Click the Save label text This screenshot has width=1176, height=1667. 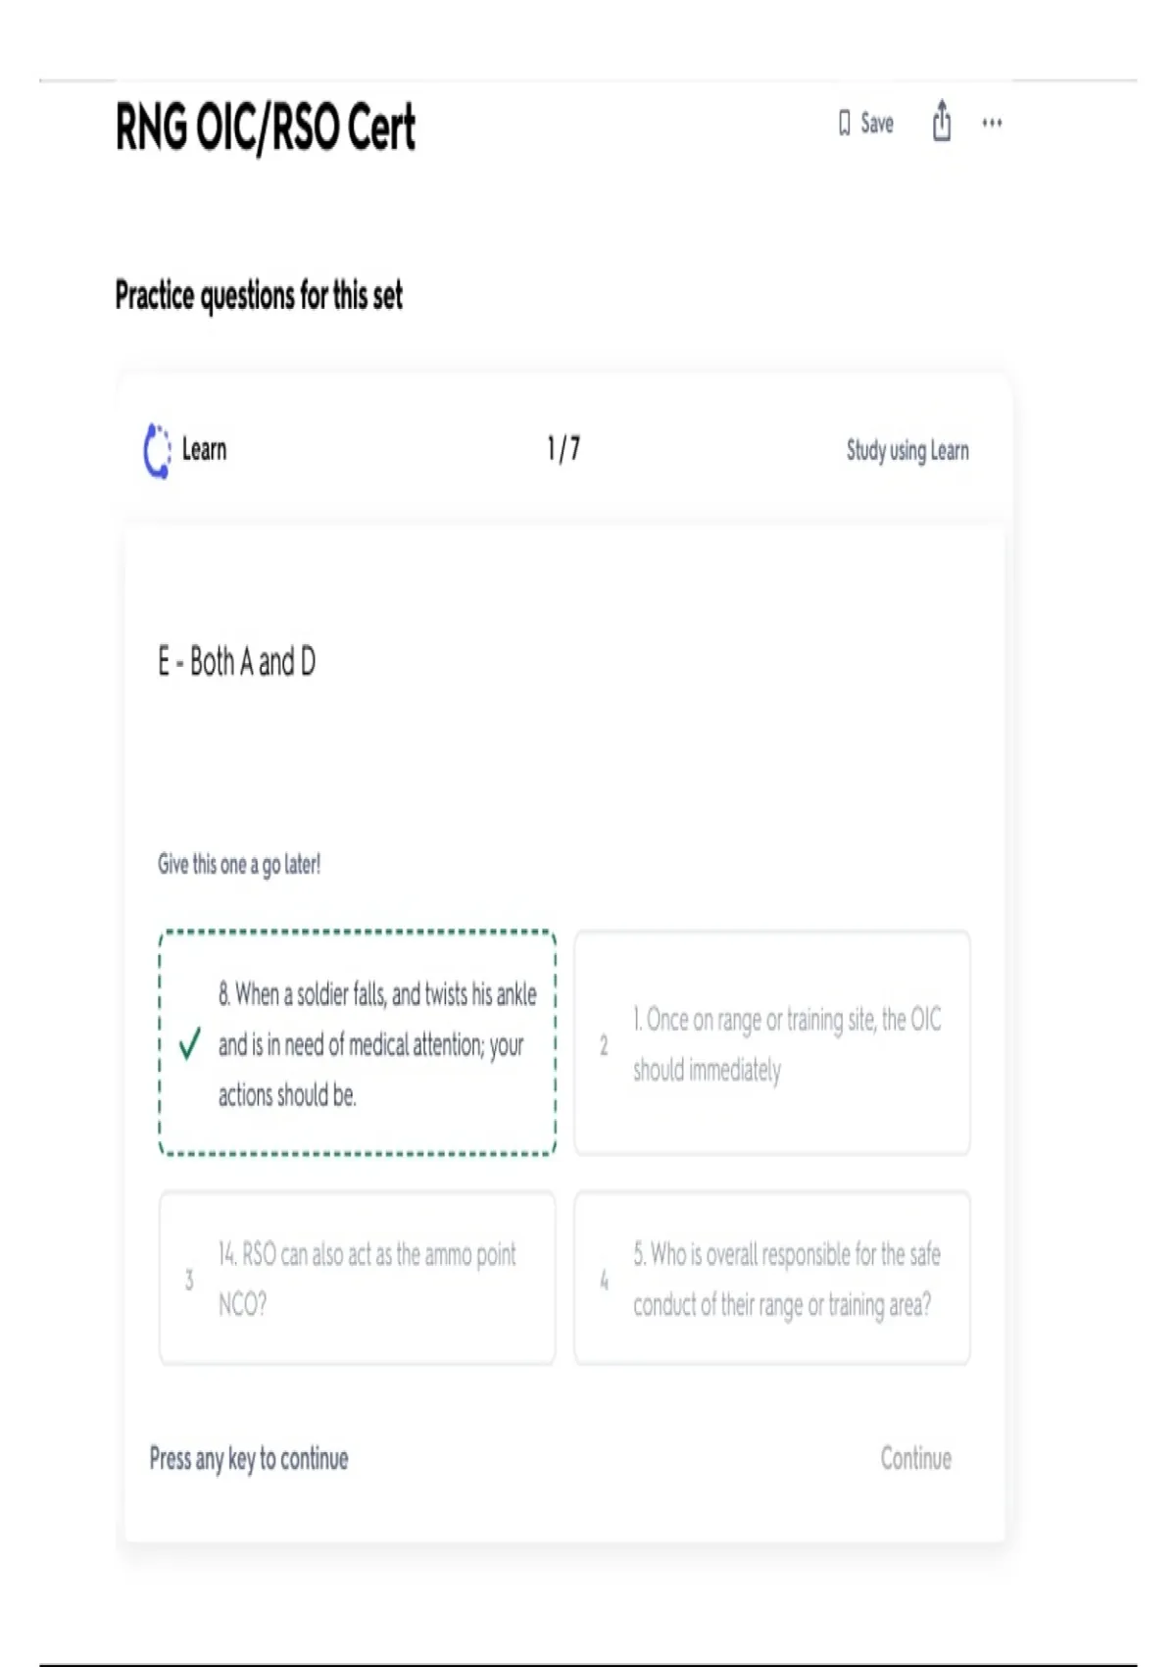click(x=877, y=124)
